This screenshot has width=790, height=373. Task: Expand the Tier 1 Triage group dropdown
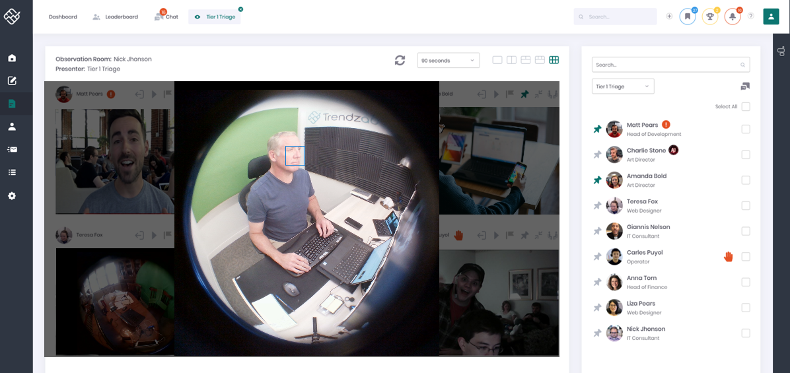(x=623, y=86)
